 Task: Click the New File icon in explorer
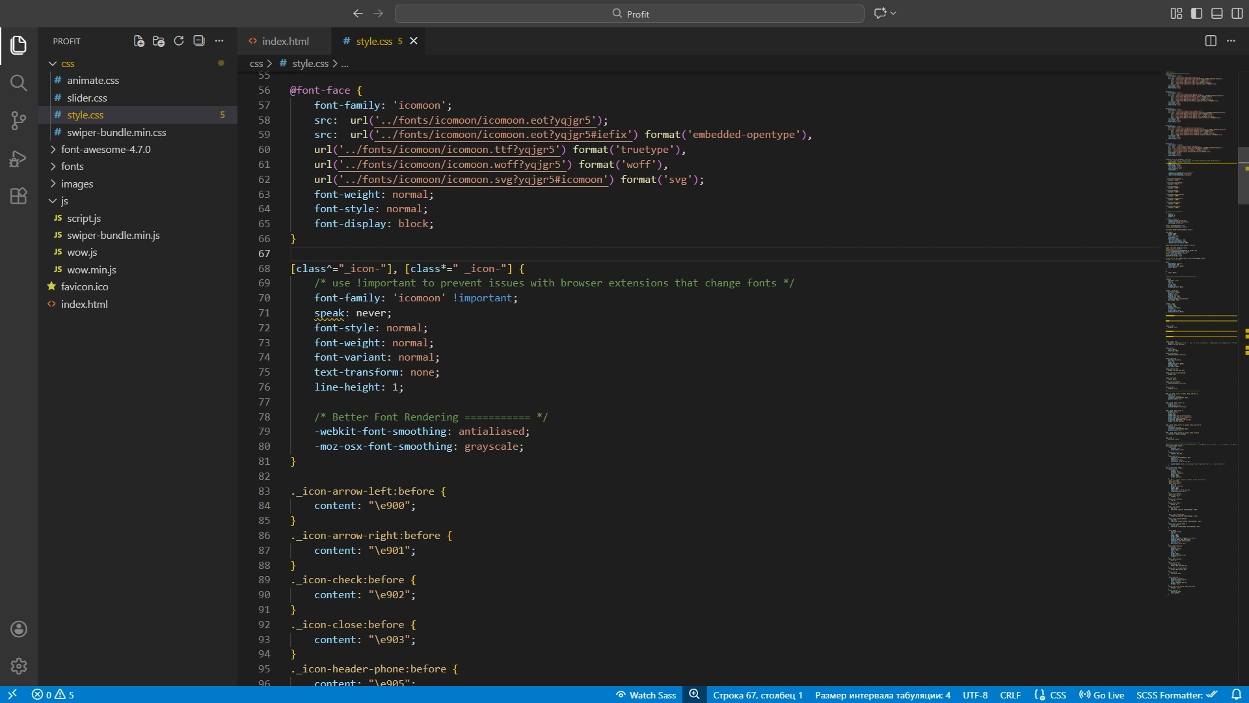coord(139,41)
